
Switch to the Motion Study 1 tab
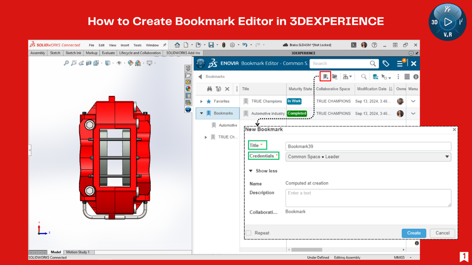[78, 252]
